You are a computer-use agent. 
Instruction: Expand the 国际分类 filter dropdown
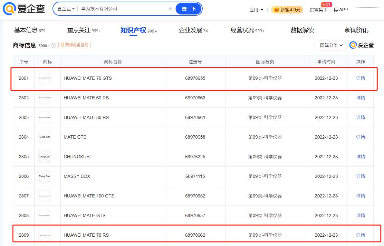[x=331, y=45]
